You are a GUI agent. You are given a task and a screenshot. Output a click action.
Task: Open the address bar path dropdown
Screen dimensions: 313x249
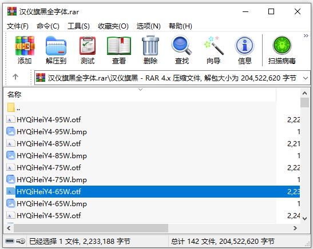click(306, 78)
